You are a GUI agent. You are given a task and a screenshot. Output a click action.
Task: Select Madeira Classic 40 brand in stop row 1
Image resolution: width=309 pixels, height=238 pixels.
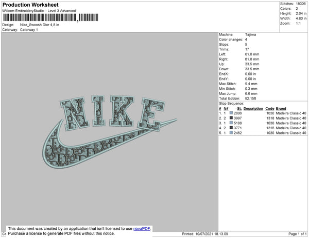(x=291, y=113)
